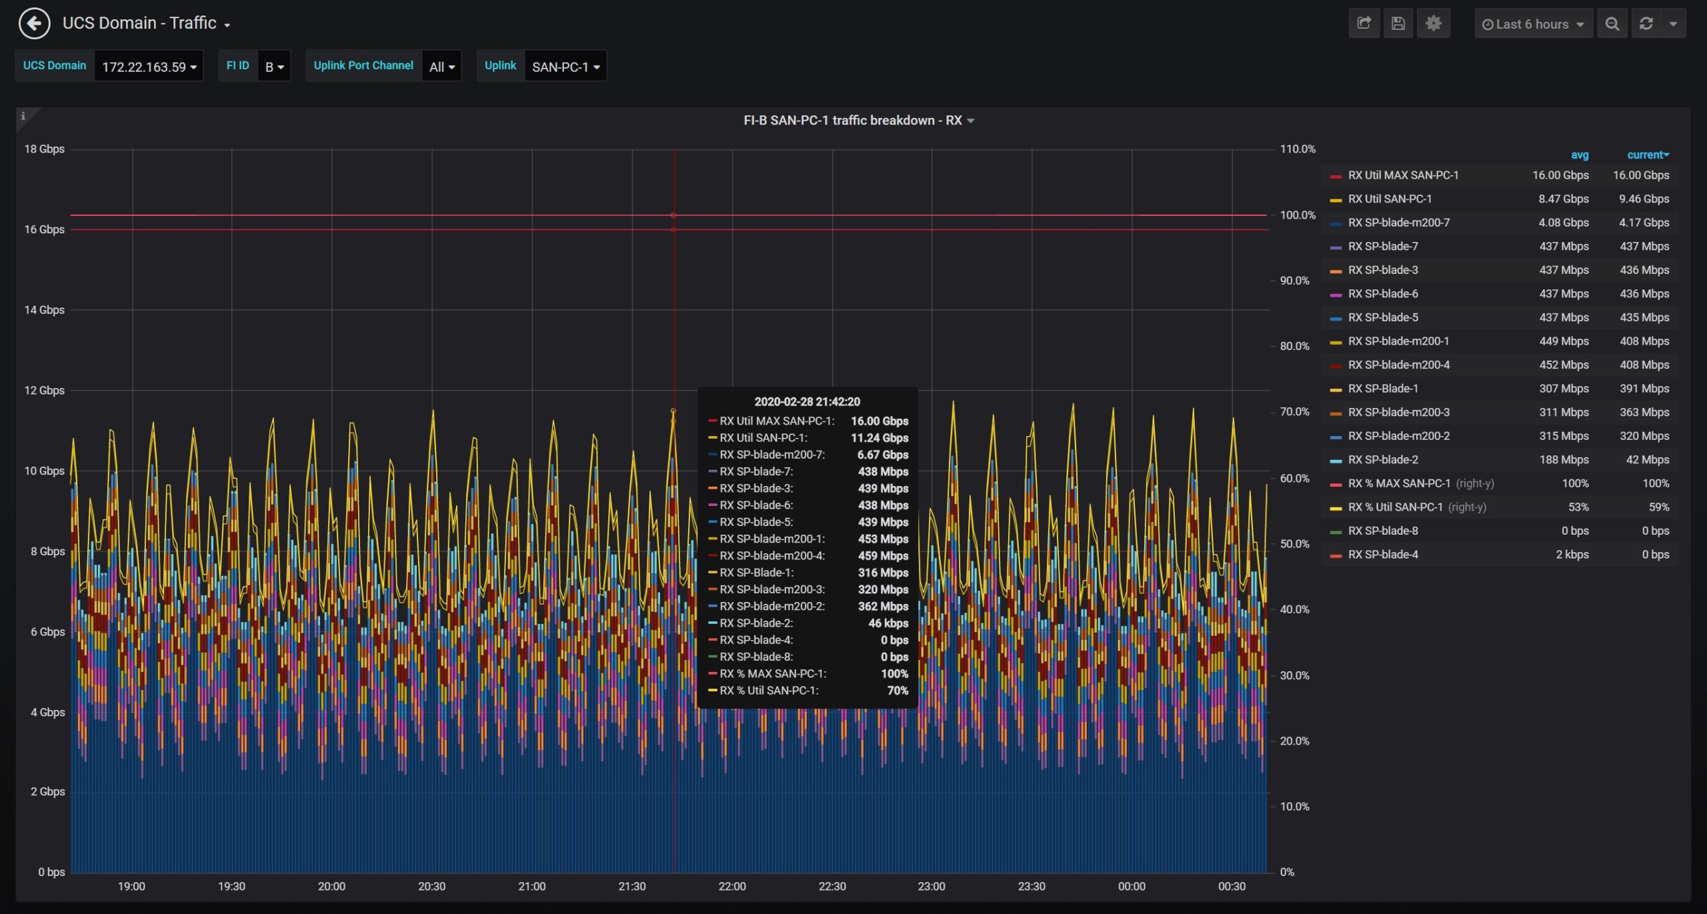Screen dimensions: 1707x914
Task: Refresh the dashboard
Action: pos(1646,24)
